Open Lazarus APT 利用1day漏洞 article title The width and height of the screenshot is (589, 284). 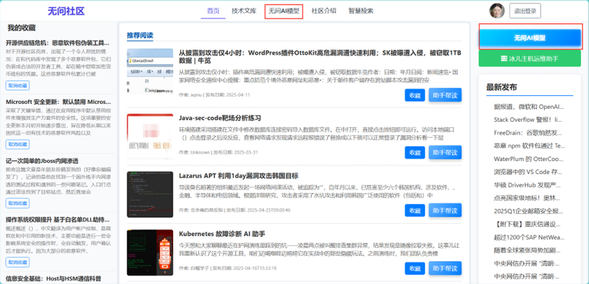point(238,176)
